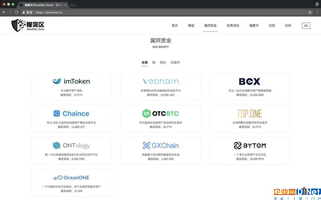The height and width of the screenshot is (200, 321).
Task: Click the vechain logo
Action: coord(160,81)
